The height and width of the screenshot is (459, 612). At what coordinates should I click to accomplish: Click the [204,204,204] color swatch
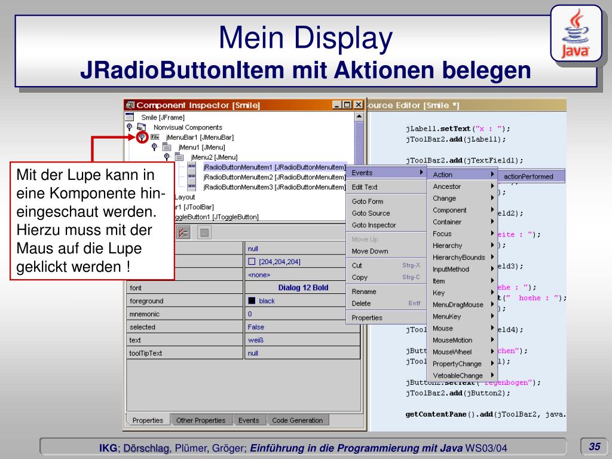tap(252, 262)
